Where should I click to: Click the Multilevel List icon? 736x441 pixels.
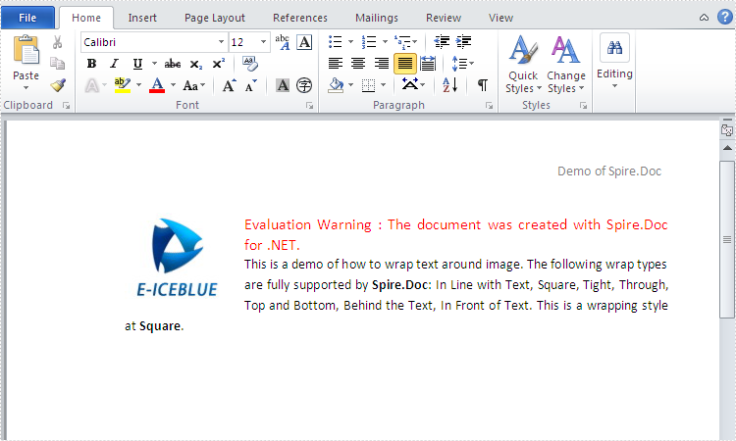(402, 42)
